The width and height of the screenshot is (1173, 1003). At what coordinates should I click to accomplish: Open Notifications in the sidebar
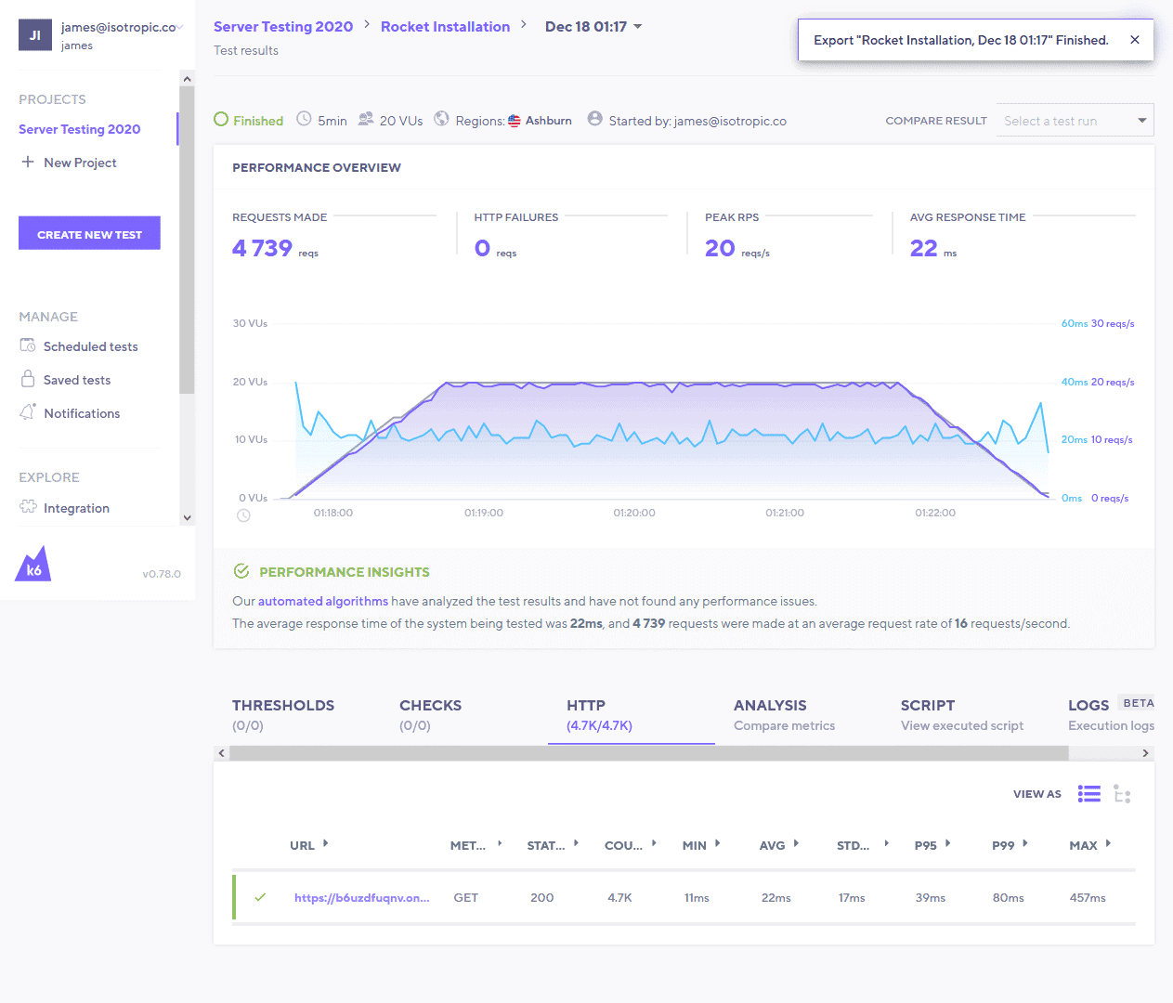point(82,413)
